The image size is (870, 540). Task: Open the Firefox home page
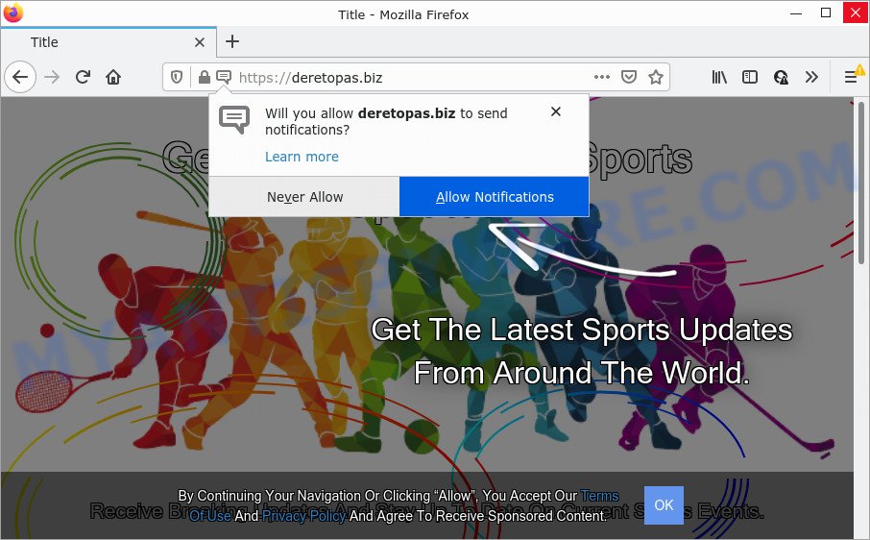click(113, 77)
